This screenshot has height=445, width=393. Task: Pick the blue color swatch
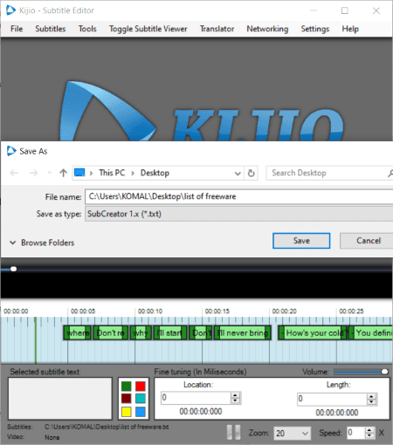click(x=141, y=412)
